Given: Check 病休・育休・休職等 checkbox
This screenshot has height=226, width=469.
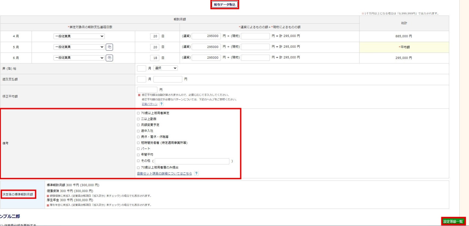Looking at the screenshot, I should 138,137.
